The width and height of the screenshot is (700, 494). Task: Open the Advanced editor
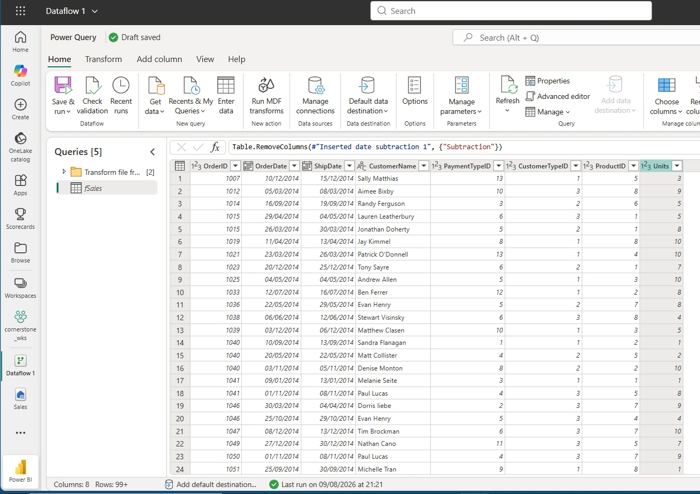point(558,96)
